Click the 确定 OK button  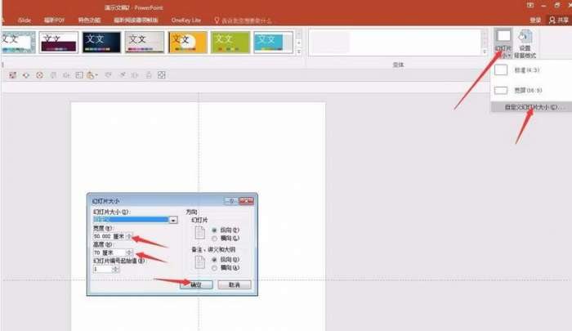pyautogui.click(x=196, y=284)
